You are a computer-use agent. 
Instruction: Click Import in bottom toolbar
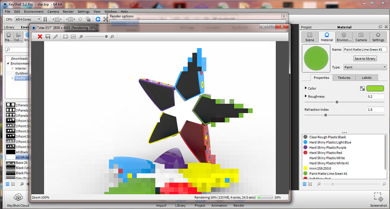[x=161, y=206]
